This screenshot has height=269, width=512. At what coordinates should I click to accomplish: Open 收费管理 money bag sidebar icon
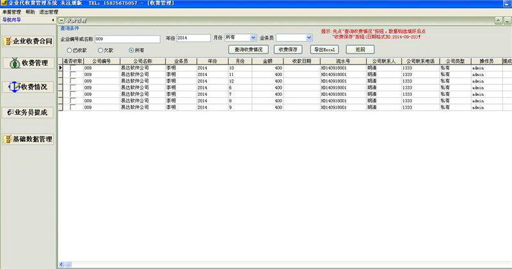(27, 63)
